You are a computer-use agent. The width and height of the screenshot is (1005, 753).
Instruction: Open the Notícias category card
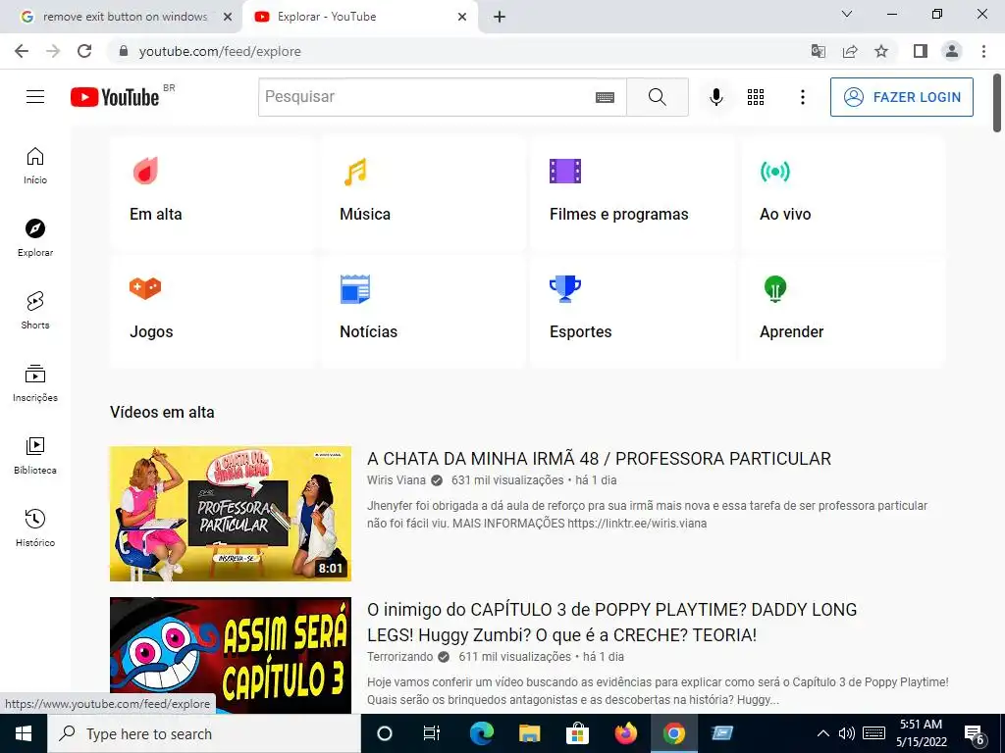pyautogui.click(x=422, y=311)
